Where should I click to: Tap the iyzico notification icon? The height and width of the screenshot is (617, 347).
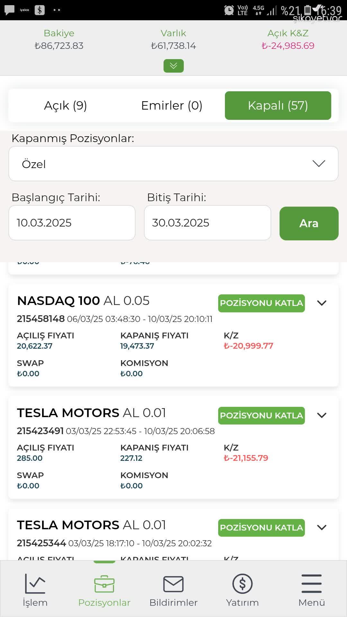[24, 10]
